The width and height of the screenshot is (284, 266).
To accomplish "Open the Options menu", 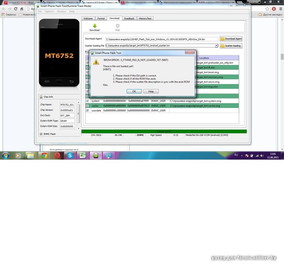I will tap(49, 11).
